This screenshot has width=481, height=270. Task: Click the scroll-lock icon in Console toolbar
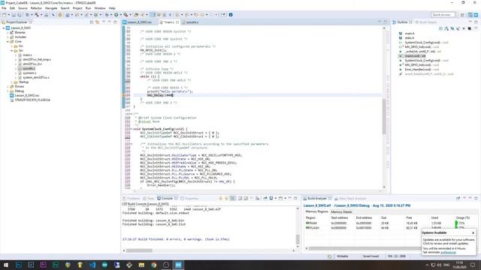[246, 198]
